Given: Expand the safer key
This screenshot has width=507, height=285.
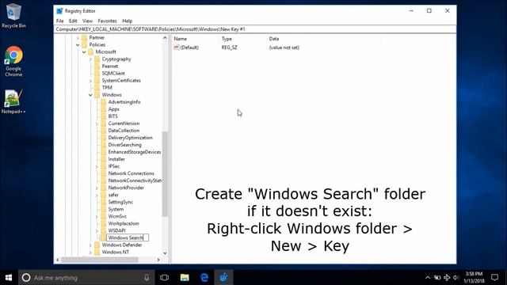Looking at the screenshot, I should [97, 195].
